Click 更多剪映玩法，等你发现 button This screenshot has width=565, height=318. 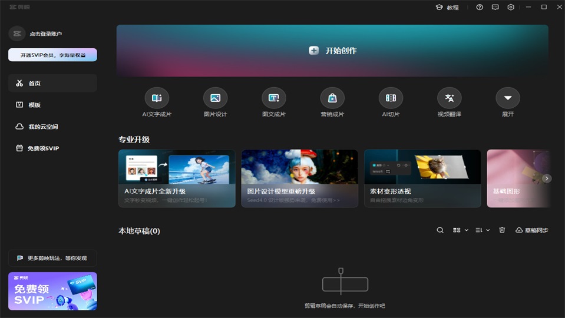point(52,258)
